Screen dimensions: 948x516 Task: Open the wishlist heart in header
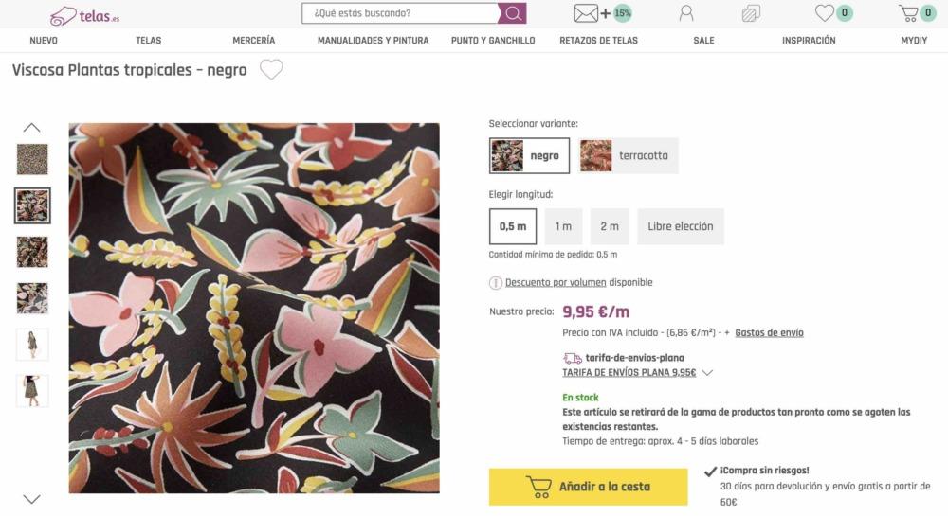click(x=826, y=13)
